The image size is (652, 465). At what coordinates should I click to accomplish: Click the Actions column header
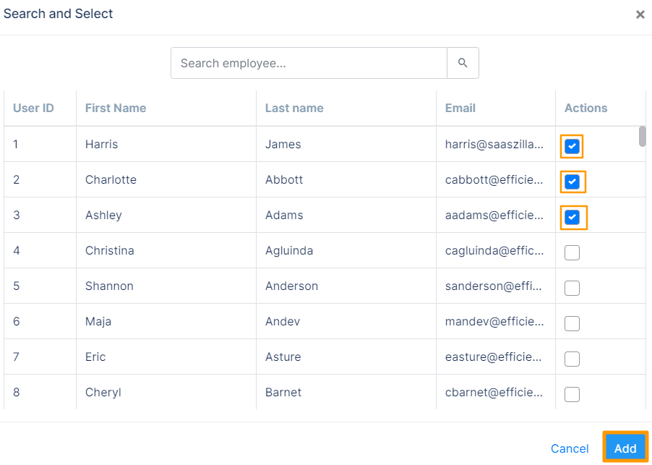pos(585,108)
